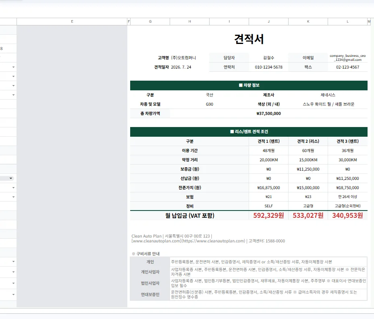Select column L header
This screenshot has width=374, height=319.
(x=347, y=21)
